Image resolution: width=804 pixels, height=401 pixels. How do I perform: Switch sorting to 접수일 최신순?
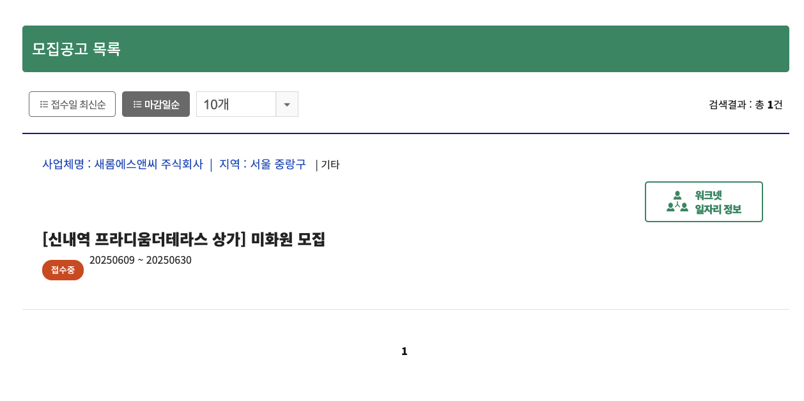[x=72, y=104]
